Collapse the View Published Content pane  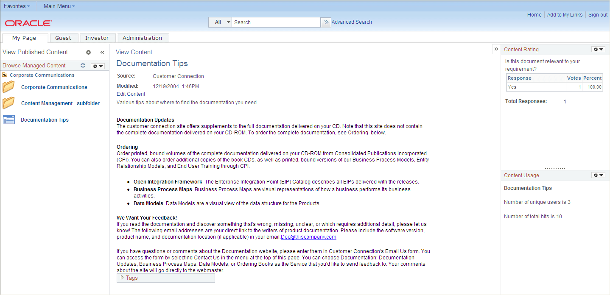coord(102,52)
